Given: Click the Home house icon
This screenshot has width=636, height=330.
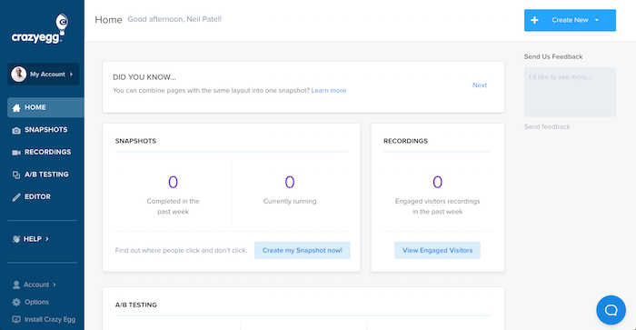Looking at the screenshot, I should tap(16, 107).
